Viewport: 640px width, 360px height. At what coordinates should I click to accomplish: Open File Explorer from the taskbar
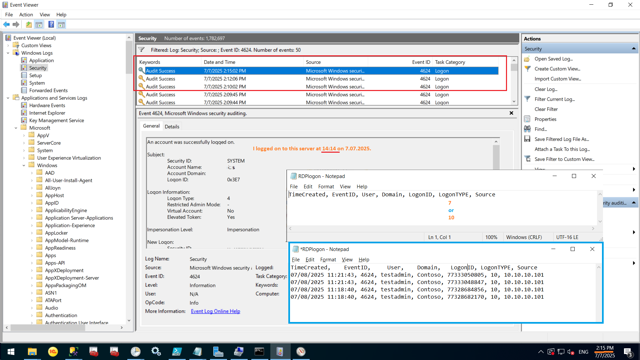coord(32,351)
